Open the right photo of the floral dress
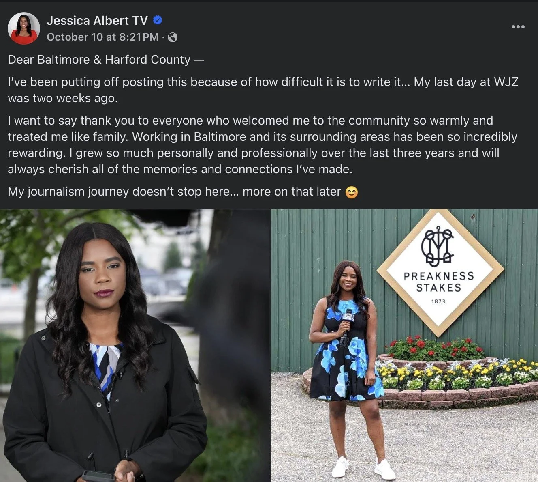Screen dimensions: 538x482 click(404, 345)
